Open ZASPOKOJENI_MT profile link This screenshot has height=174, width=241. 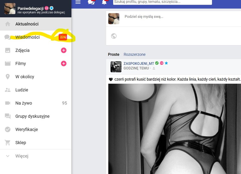coord(139,64)
